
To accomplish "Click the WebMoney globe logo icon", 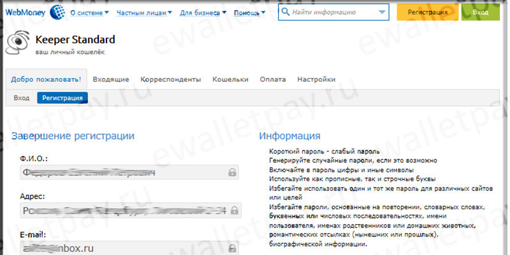I will pyautogui.click(x=58, y=12).
